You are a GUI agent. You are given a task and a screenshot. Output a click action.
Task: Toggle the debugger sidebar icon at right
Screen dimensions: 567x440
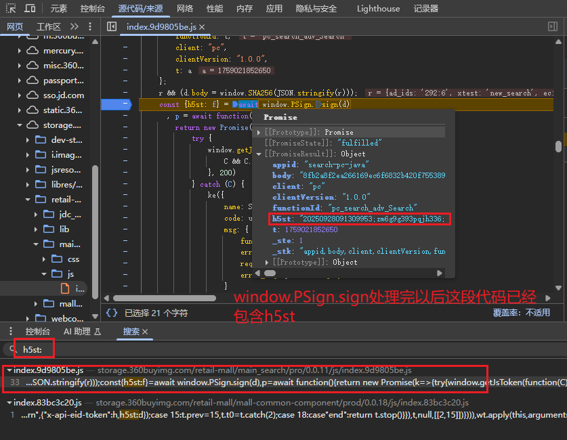[x=553, y=26]
